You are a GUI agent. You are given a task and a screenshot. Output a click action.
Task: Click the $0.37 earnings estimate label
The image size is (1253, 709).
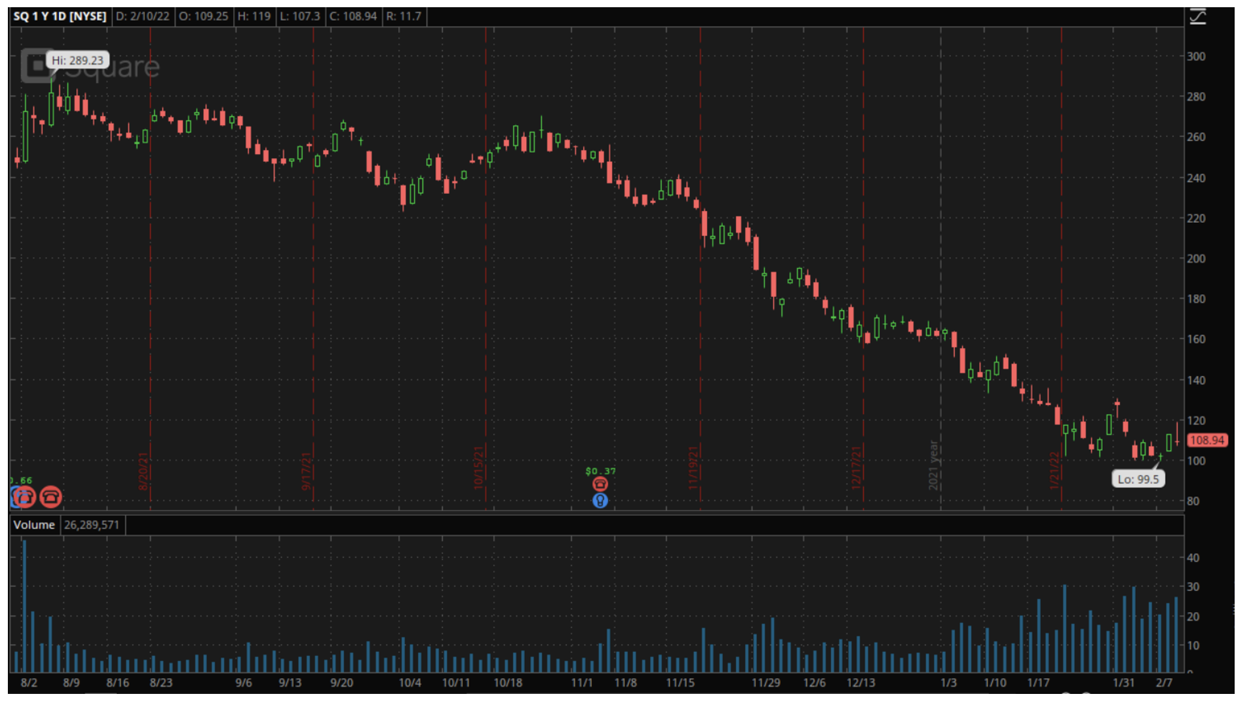(600, 471)
